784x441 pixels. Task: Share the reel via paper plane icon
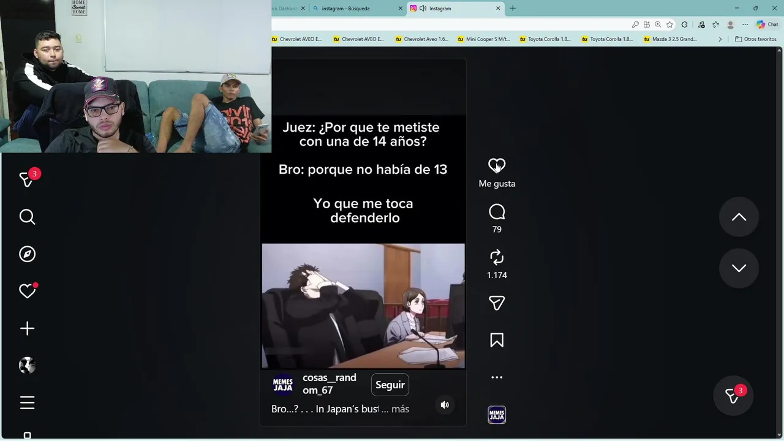[497, 303]
